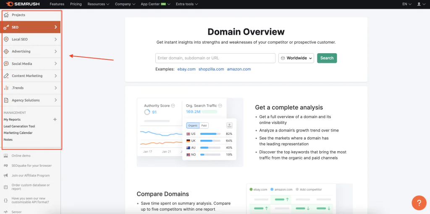
Task: Open the Resources menu
Action: pos(98,4)
